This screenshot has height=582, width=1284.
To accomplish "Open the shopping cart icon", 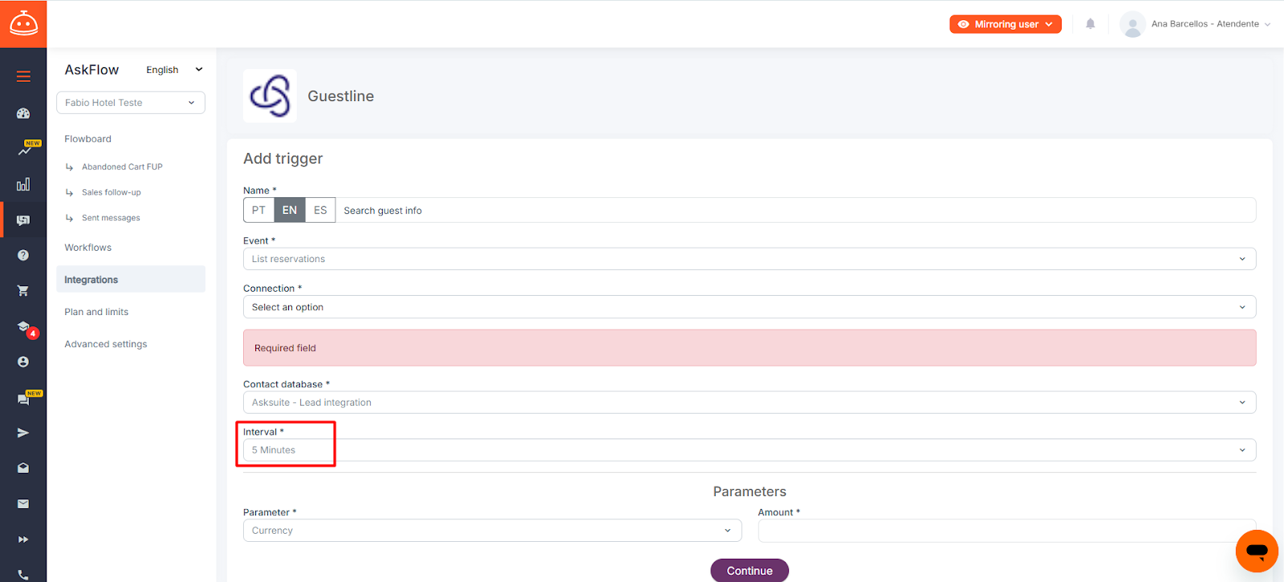I will (x=23, y=290).
